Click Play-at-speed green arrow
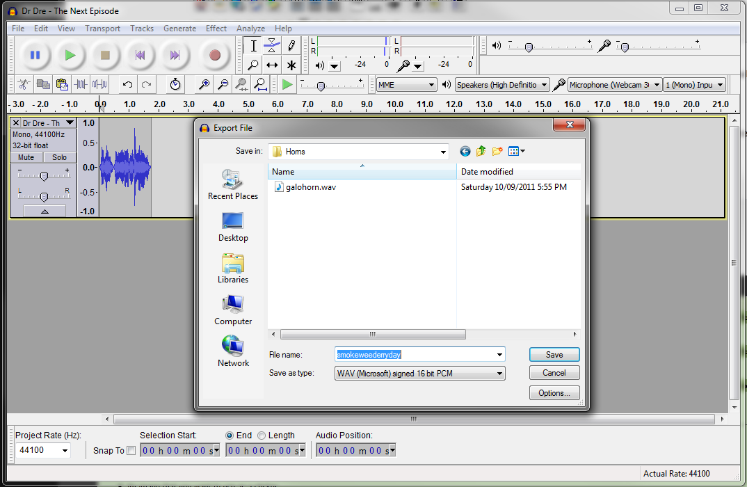747x487 pixels. [287, 85]
